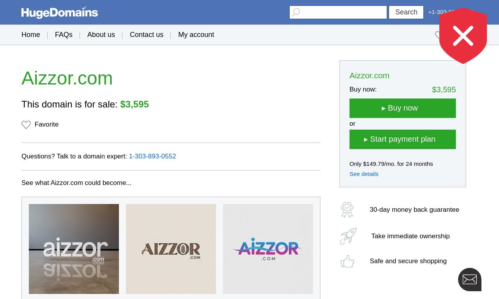Screen dimensions: 499x299
Task: Open My account page
Action: click(x=196, y=35)
